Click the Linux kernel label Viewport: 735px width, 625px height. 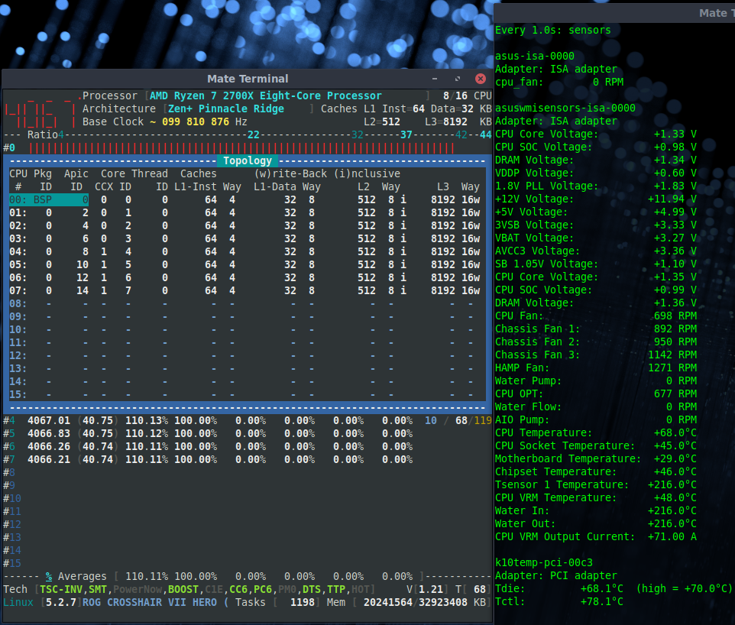pos(18,603)
